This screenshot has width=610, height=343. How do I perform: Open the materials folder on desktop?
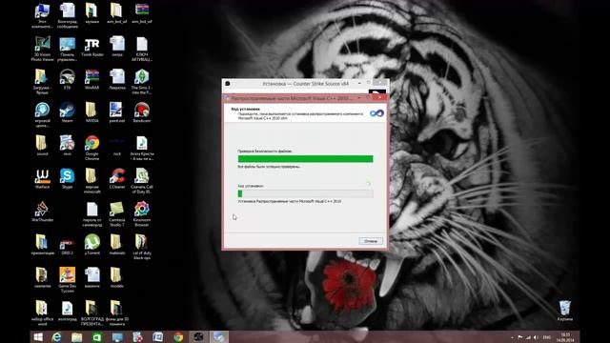pos(117,245)
